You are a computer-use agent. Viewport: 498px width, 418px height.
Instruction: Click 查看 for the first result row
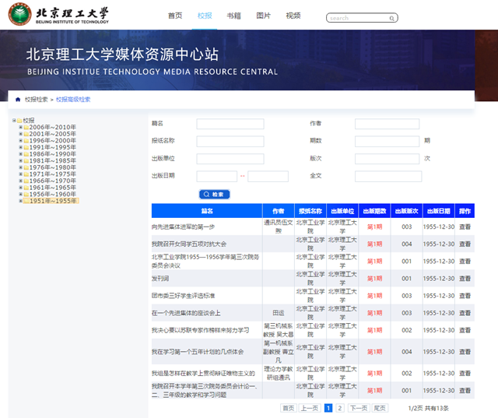[x=465, y=227]
